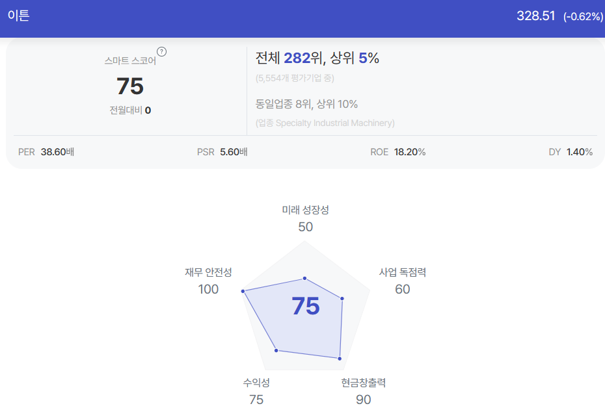Select the 현금창출력 label below chart
The height and width of the screenshot is (406, 605).
point(364,383)
